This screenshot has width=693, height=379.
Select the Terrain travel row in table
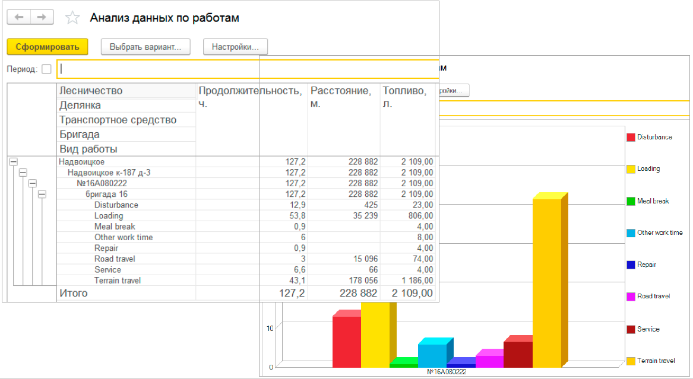coord(118,281)
